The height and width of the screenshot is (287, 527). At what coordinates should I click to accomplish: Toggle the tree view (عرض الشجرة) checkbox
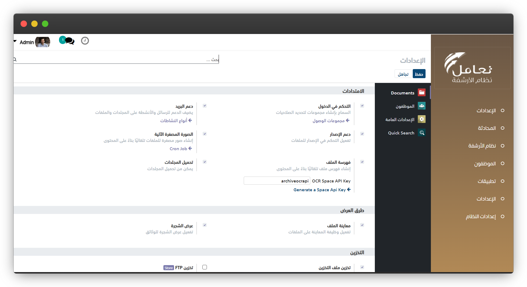coord(204,225)
